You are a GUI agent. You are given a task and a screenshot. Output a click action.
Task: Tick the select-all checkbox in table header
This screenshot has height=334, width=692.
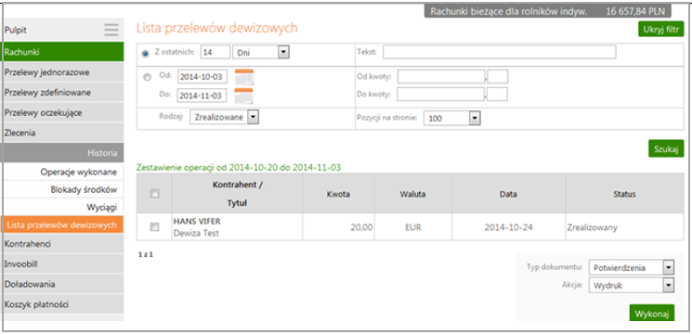154,193
